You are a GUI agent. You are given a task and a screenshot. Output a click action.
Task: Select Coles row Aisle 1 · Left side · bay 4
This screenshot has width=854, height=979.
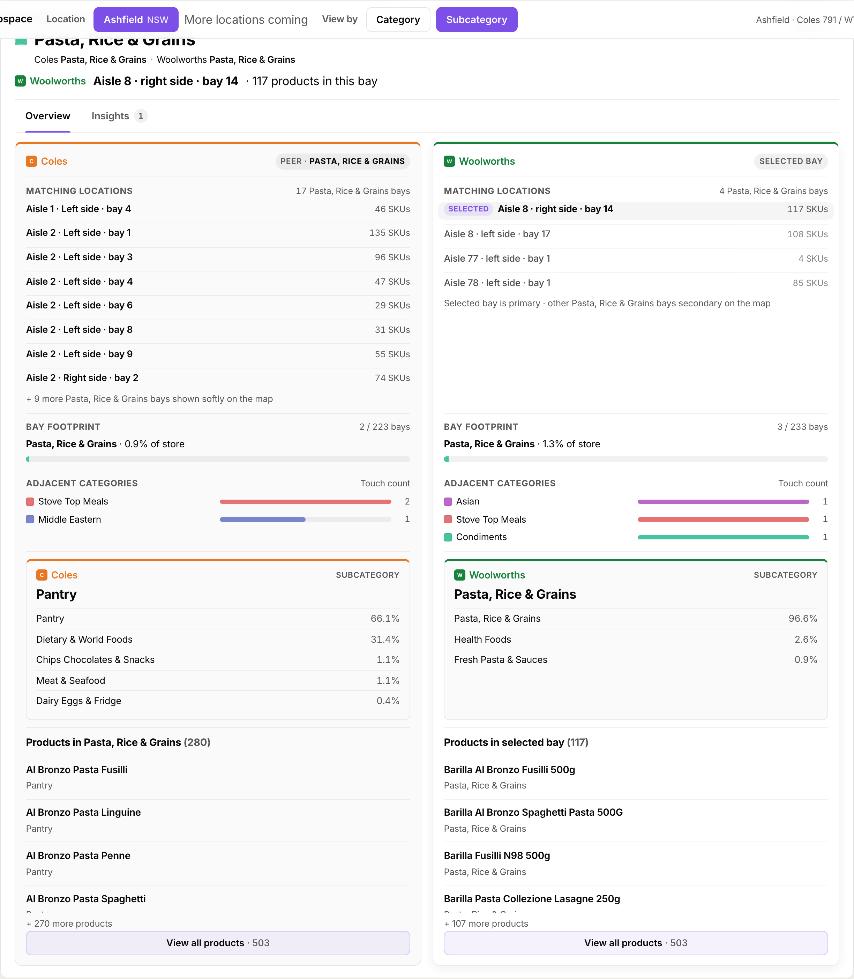tap(218, 209)
